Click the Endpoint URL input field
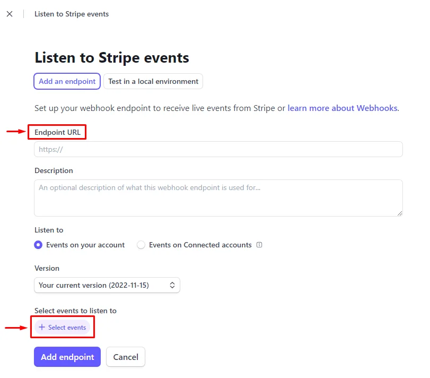 pyautogui.click(x=218, y=149)
